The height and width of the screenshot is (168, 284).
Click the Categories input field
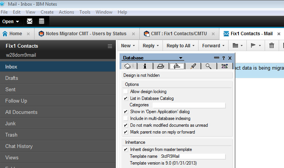[189, 105]
